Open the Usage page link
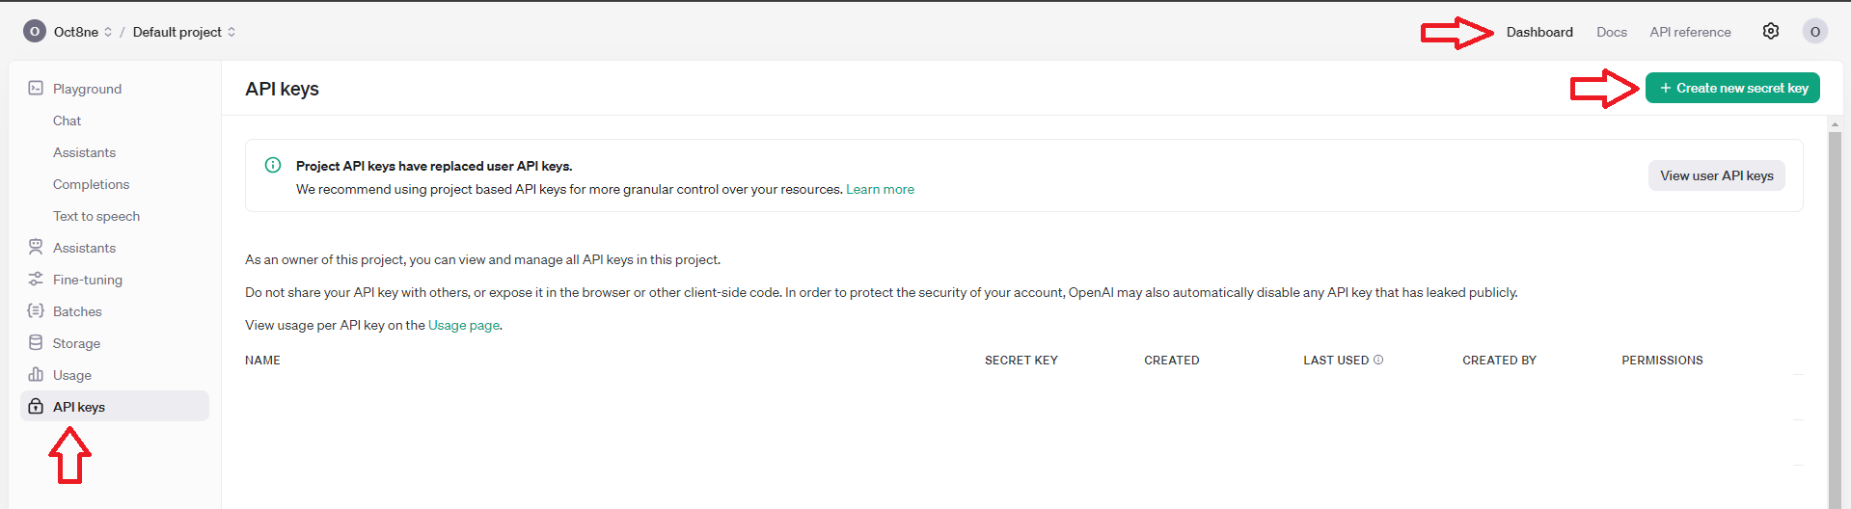This screenshot has width=1851, height=509. click(463, 326)
